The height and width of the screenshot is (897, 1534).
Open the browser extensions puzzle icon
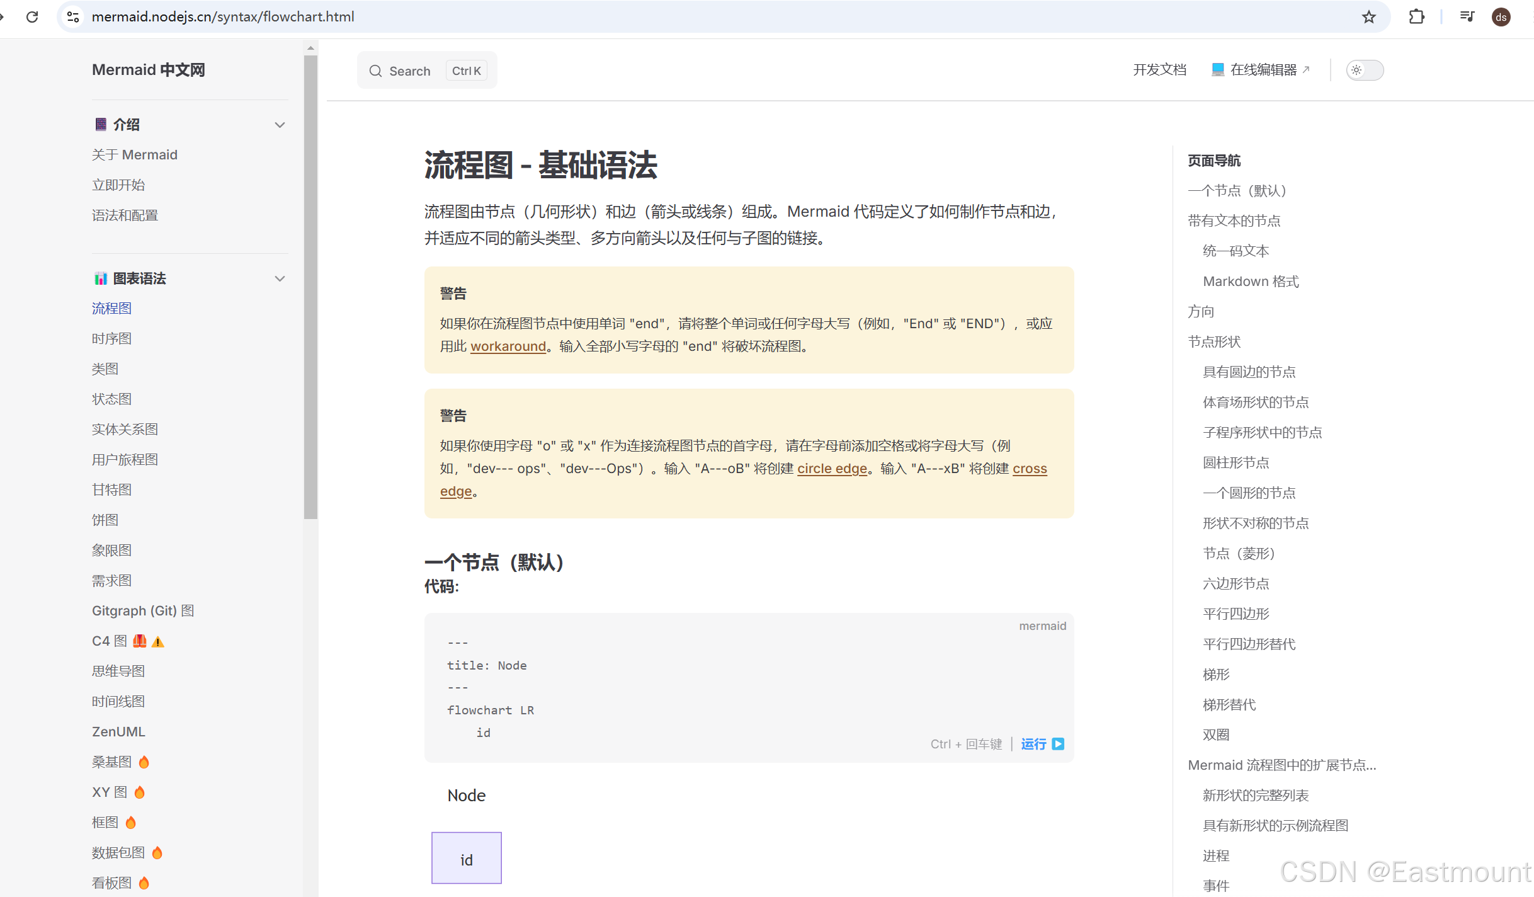1416,17
